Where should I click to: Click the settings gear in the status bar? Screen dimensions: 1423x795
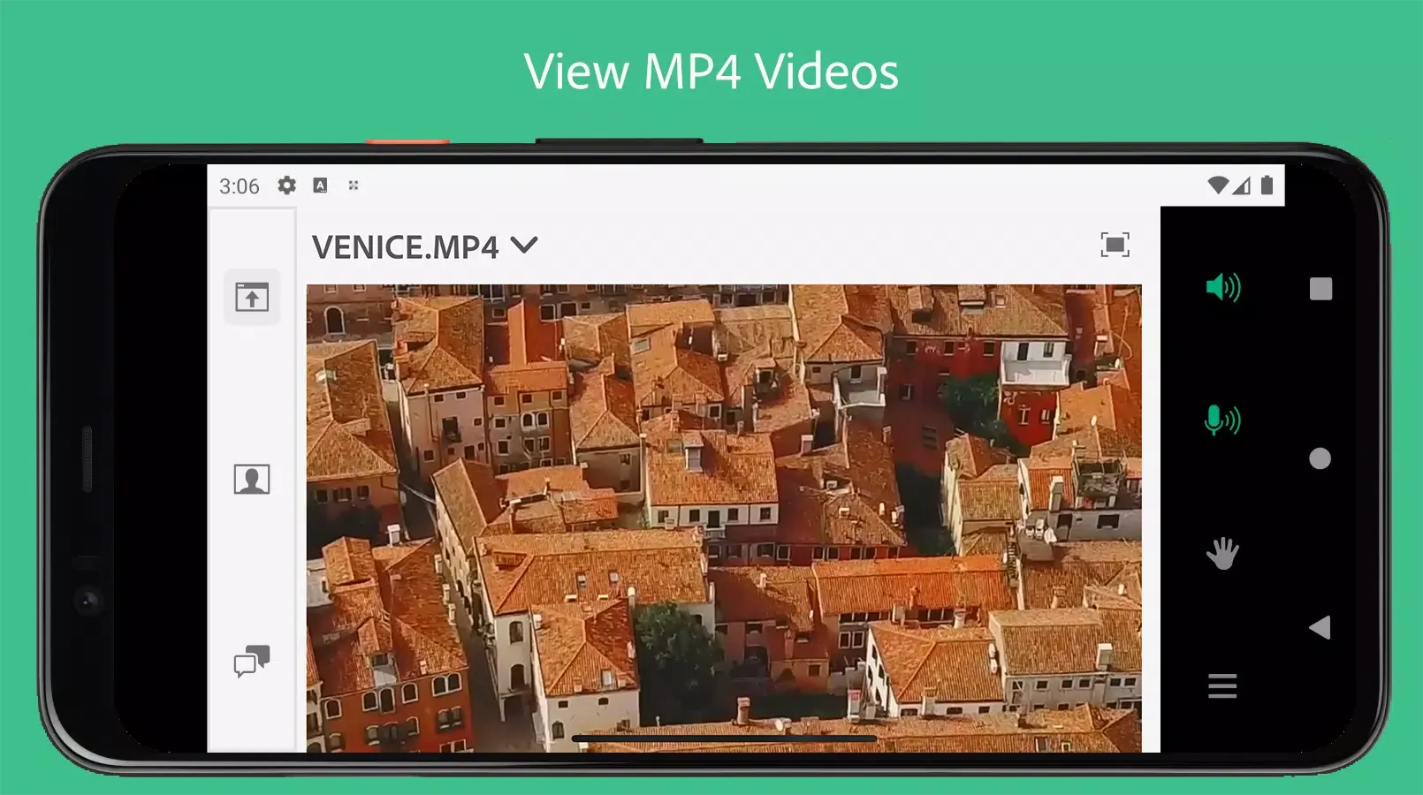286,185
